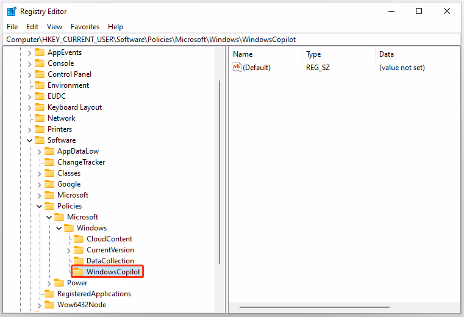Click the Power folder icon

pyautogui.click(x=59, y=283)
